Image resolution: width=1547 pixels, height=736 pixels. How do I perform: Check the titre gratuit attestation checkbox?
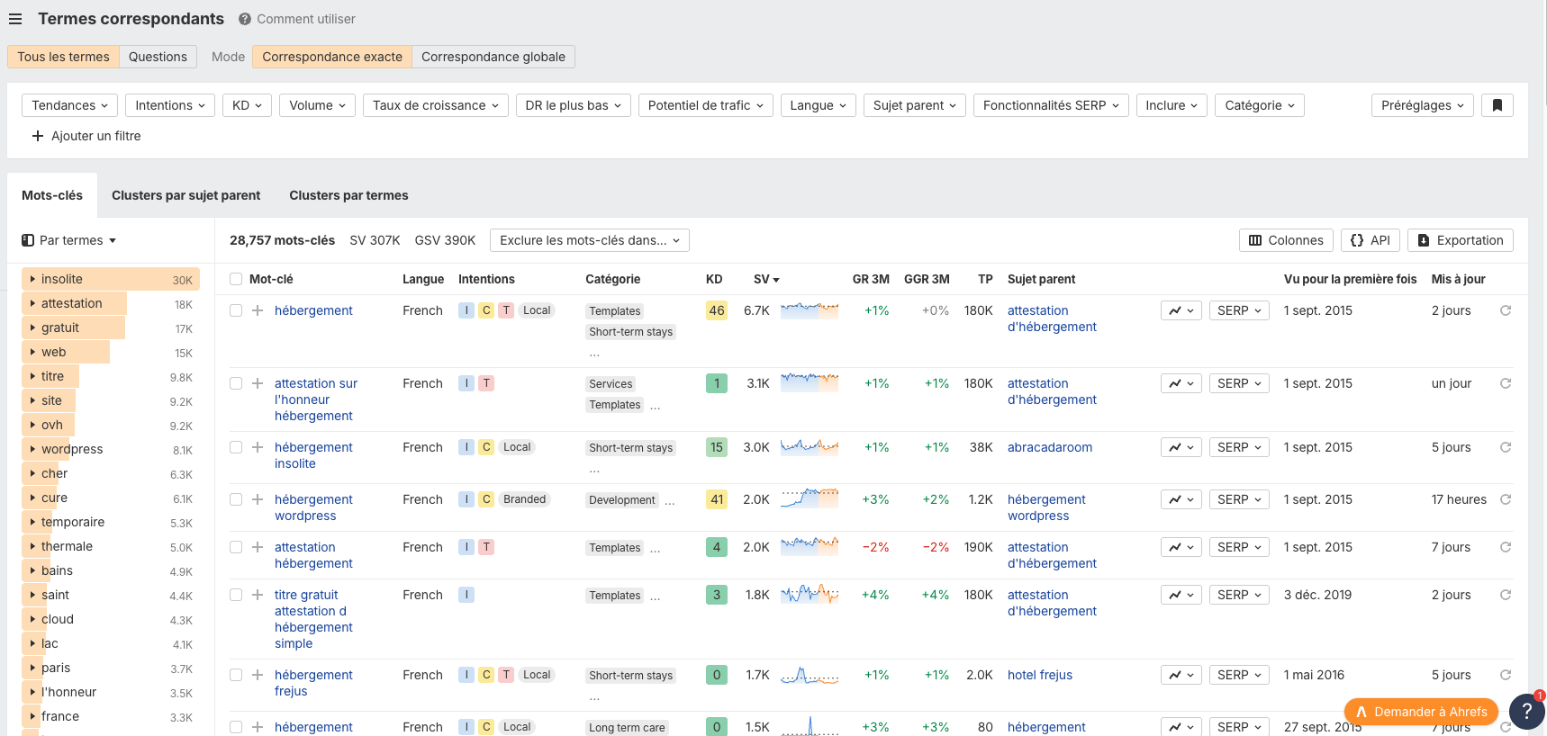tap(236, 595)
